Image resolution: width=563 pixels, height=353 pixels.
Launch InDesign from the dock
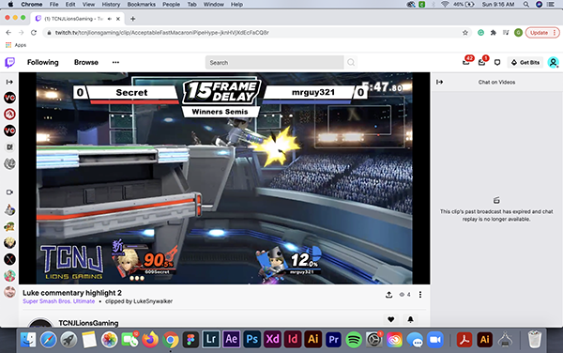293,339
